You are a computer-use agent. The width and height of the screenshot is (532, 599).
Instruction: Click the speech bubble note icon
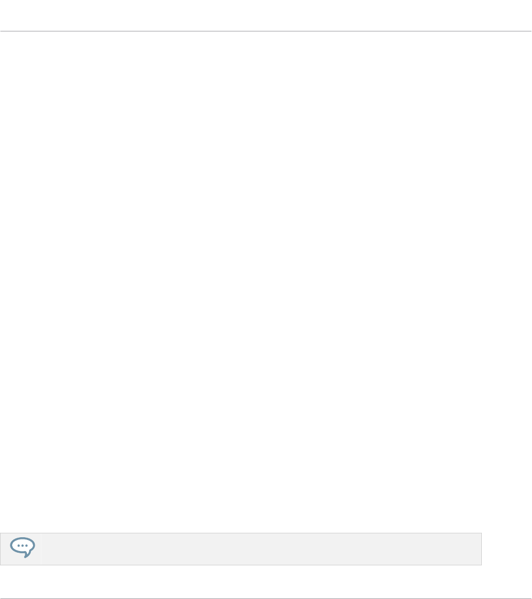(x=23, y=547)
